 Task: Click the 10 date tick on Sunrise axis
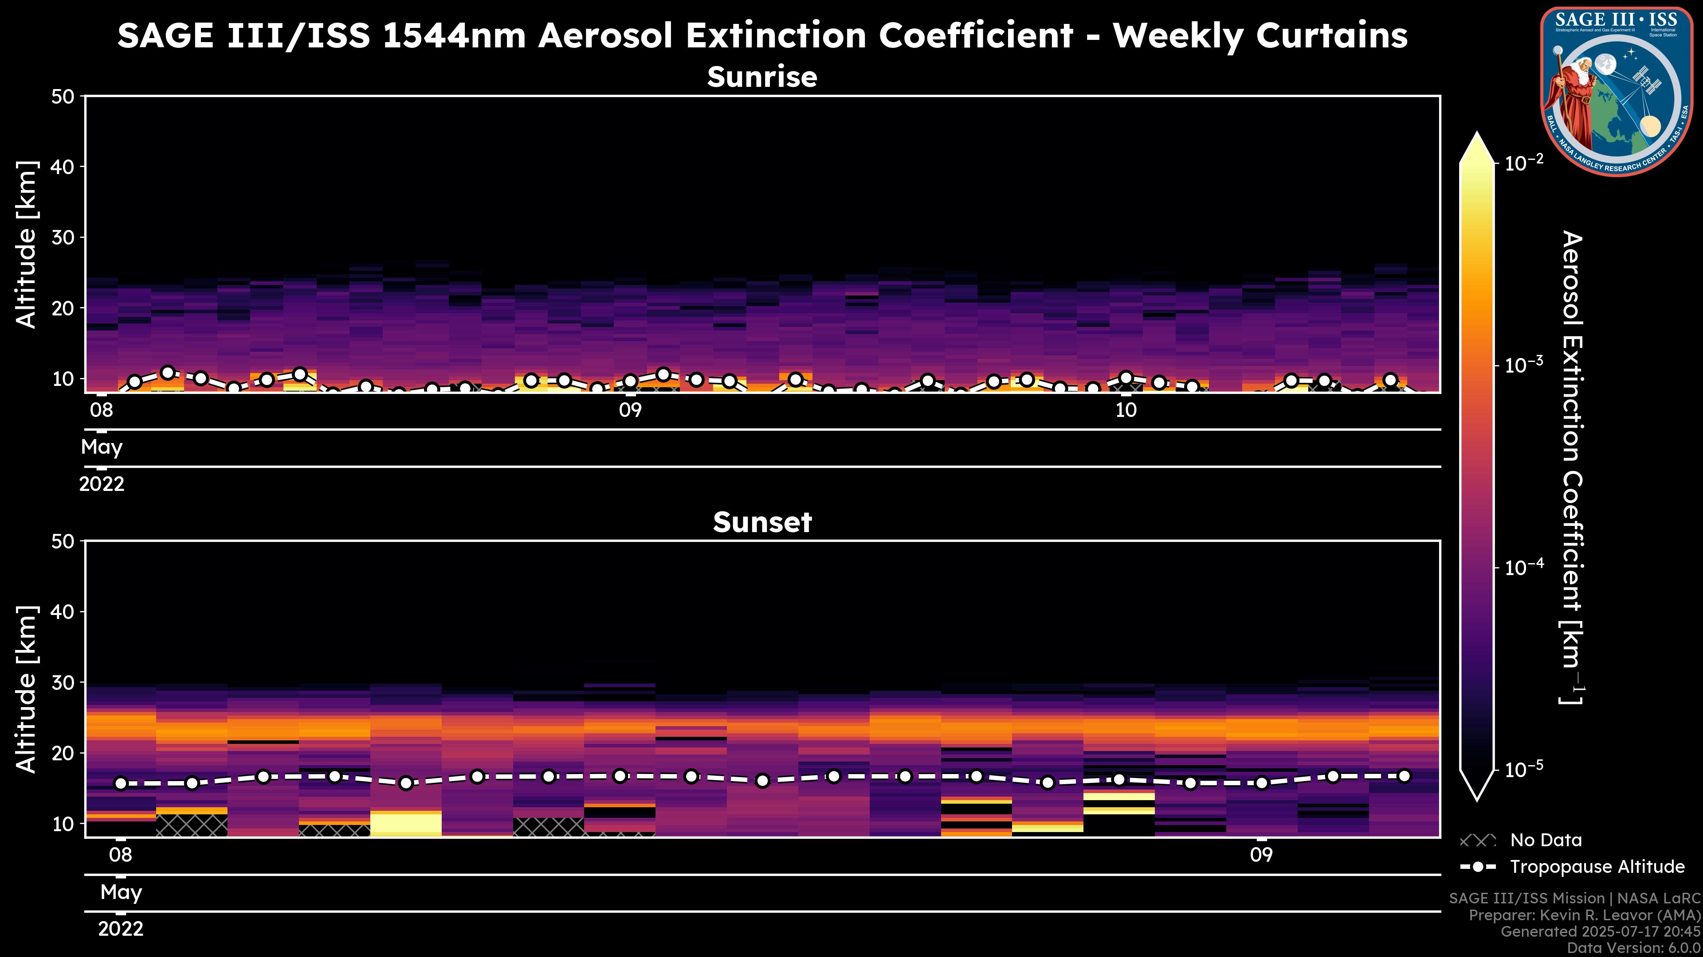tap(1126, 410)
